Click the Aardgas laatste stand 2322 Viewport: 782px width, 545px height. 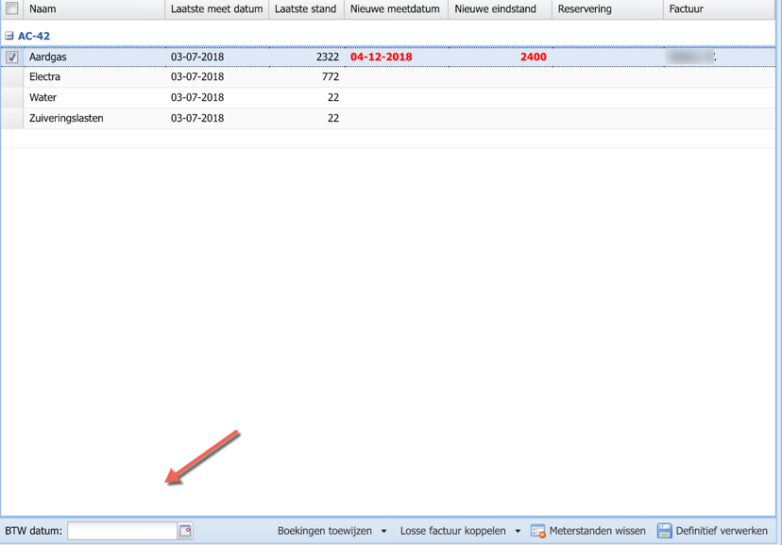[x=327, y=58]
